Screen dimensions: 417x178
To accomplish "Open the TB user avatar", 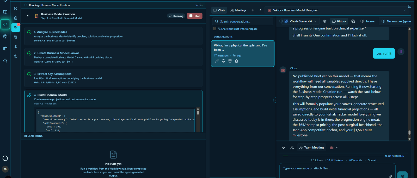I will (x=5, y=169).
